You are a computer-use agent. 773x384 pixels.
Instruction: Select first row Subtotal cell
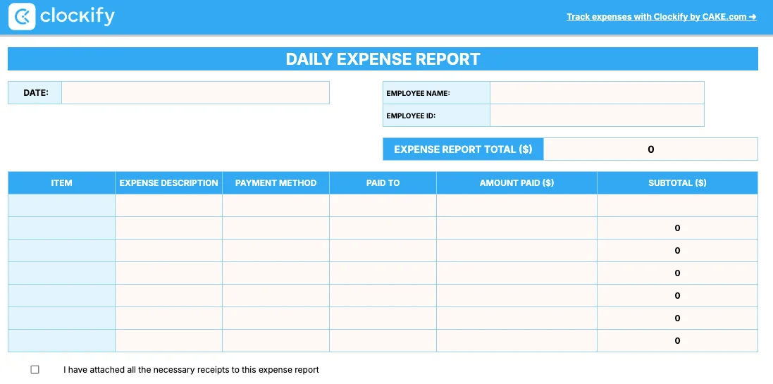(677, 206)
